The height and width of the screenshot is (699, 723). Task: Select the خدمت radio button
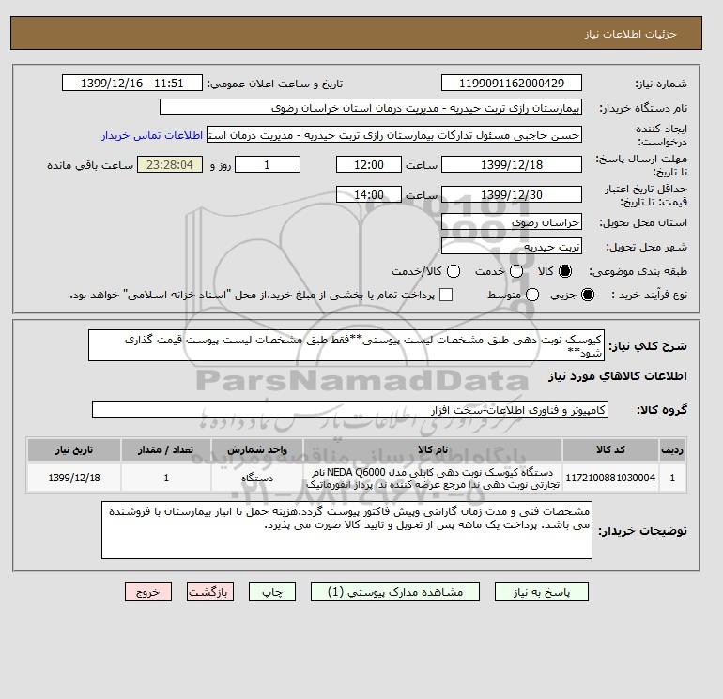coord(516,271)
